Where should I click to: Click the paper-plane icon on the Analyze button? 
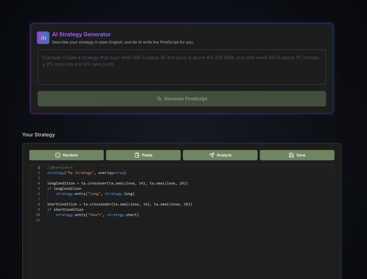pos(212,155)
